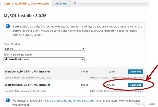Click the Select Version label
This screenshot has width=158, height=107.
coord(12,44)
